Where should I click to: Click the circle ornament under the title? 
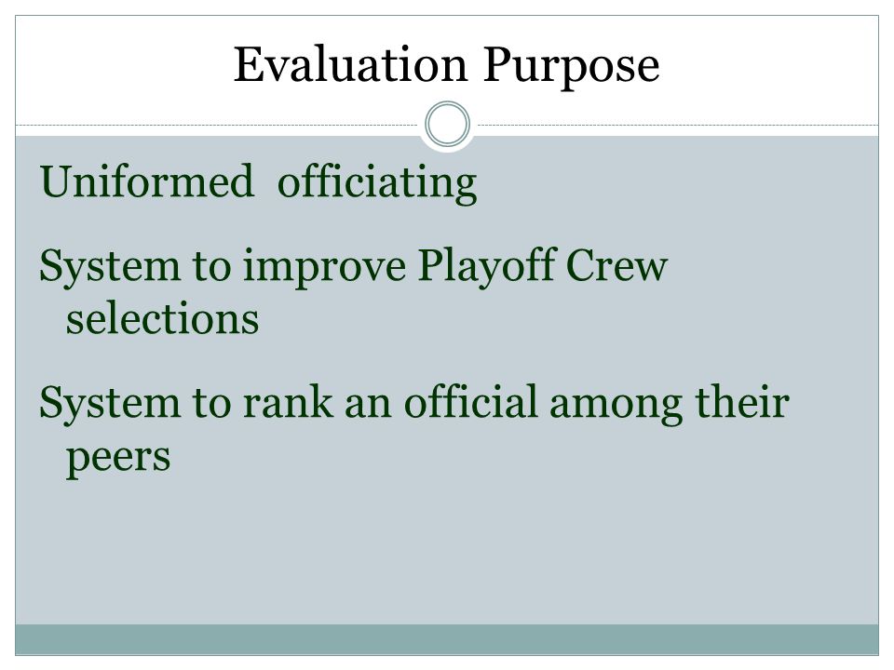(448, 124)
